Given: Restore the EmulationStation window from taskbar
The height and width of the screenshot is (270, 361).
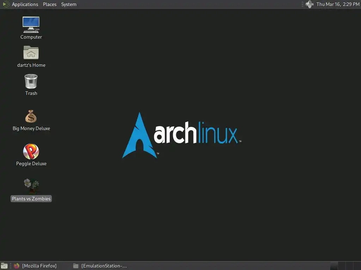Looking at the screenshot, I should [x=100, y=266].
